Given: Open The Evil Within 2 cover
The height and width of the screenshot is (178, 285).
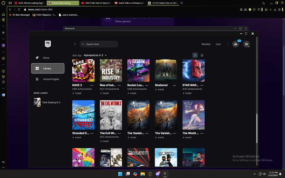Looking at the screenshot, I should click(x=111, y=115).
